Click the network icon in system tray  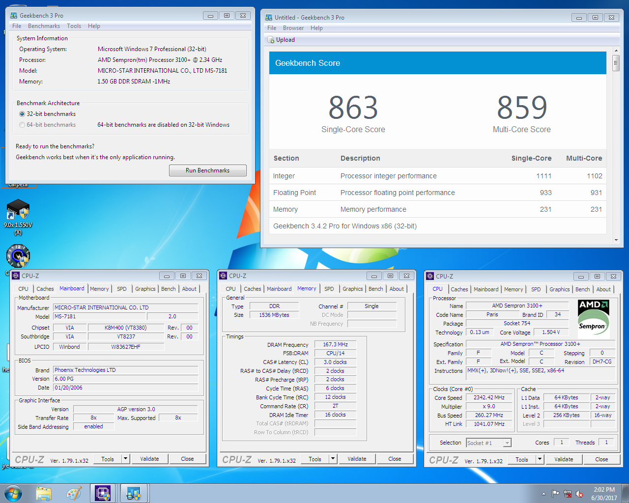(568, 494)
